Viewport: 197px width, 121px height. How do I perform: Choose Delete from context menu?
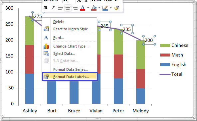(70, 22)
